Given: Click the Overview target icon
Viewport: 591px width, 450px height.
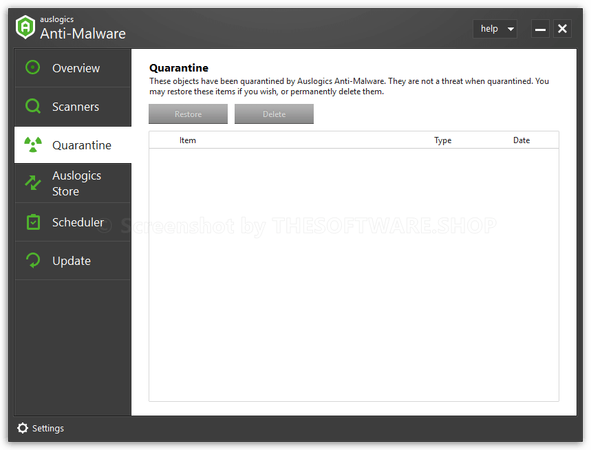Looking at the screenshot, I should [33, 67].
